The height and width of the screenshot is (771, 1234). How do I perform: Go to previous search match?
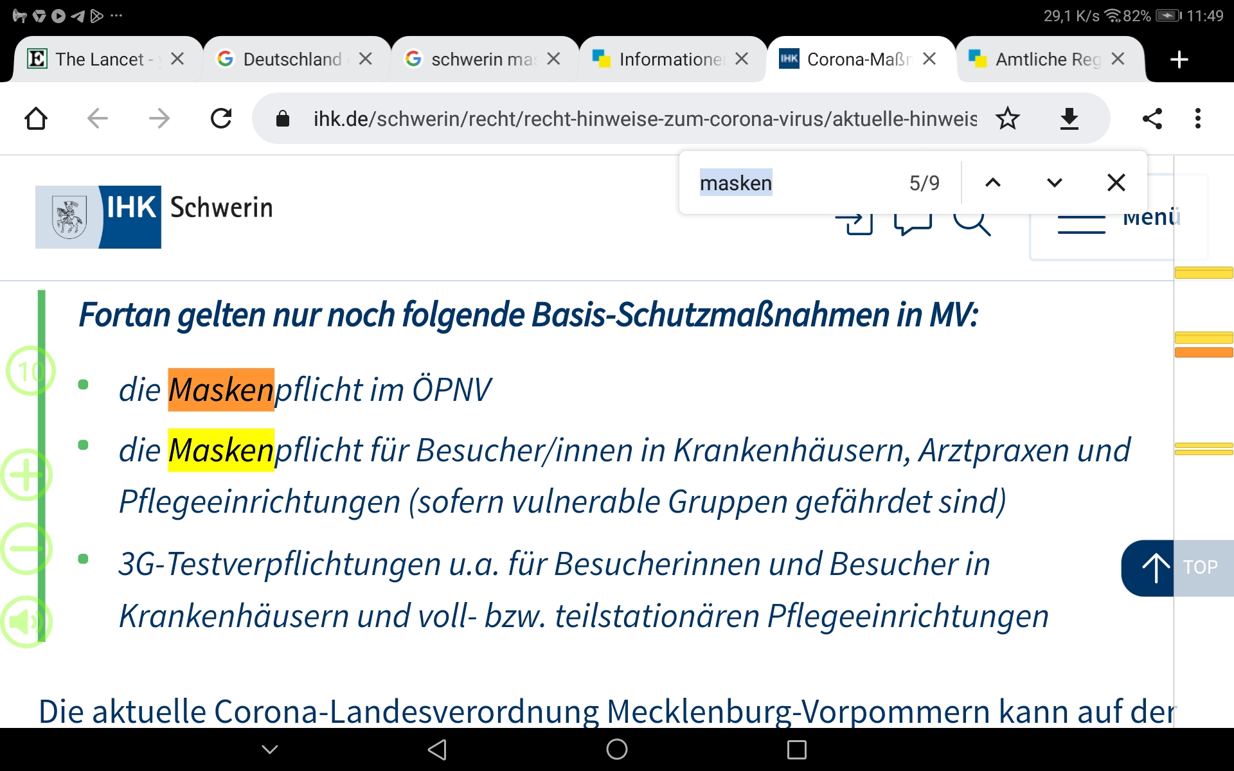point(992,183)
